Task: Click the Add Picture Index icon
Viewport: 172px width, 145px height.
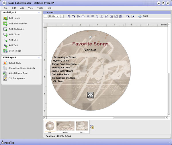Action: (5, 24)
